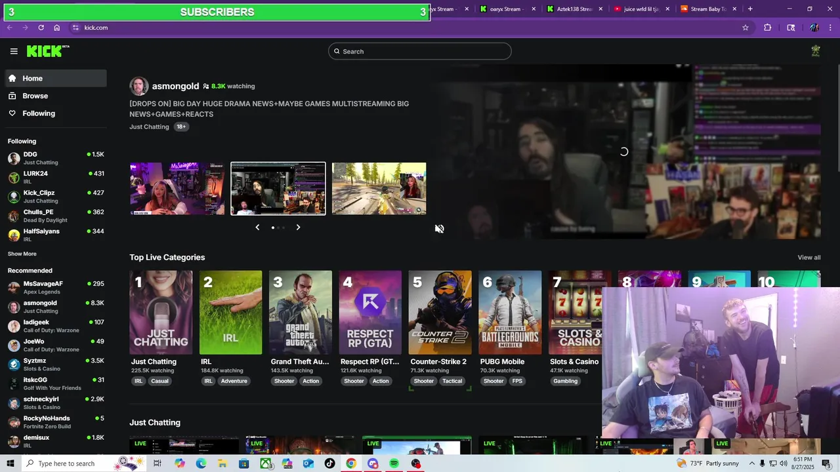Open JoeWo in Recommended list
Screen dimensions: 840x472
pos(56,345)
